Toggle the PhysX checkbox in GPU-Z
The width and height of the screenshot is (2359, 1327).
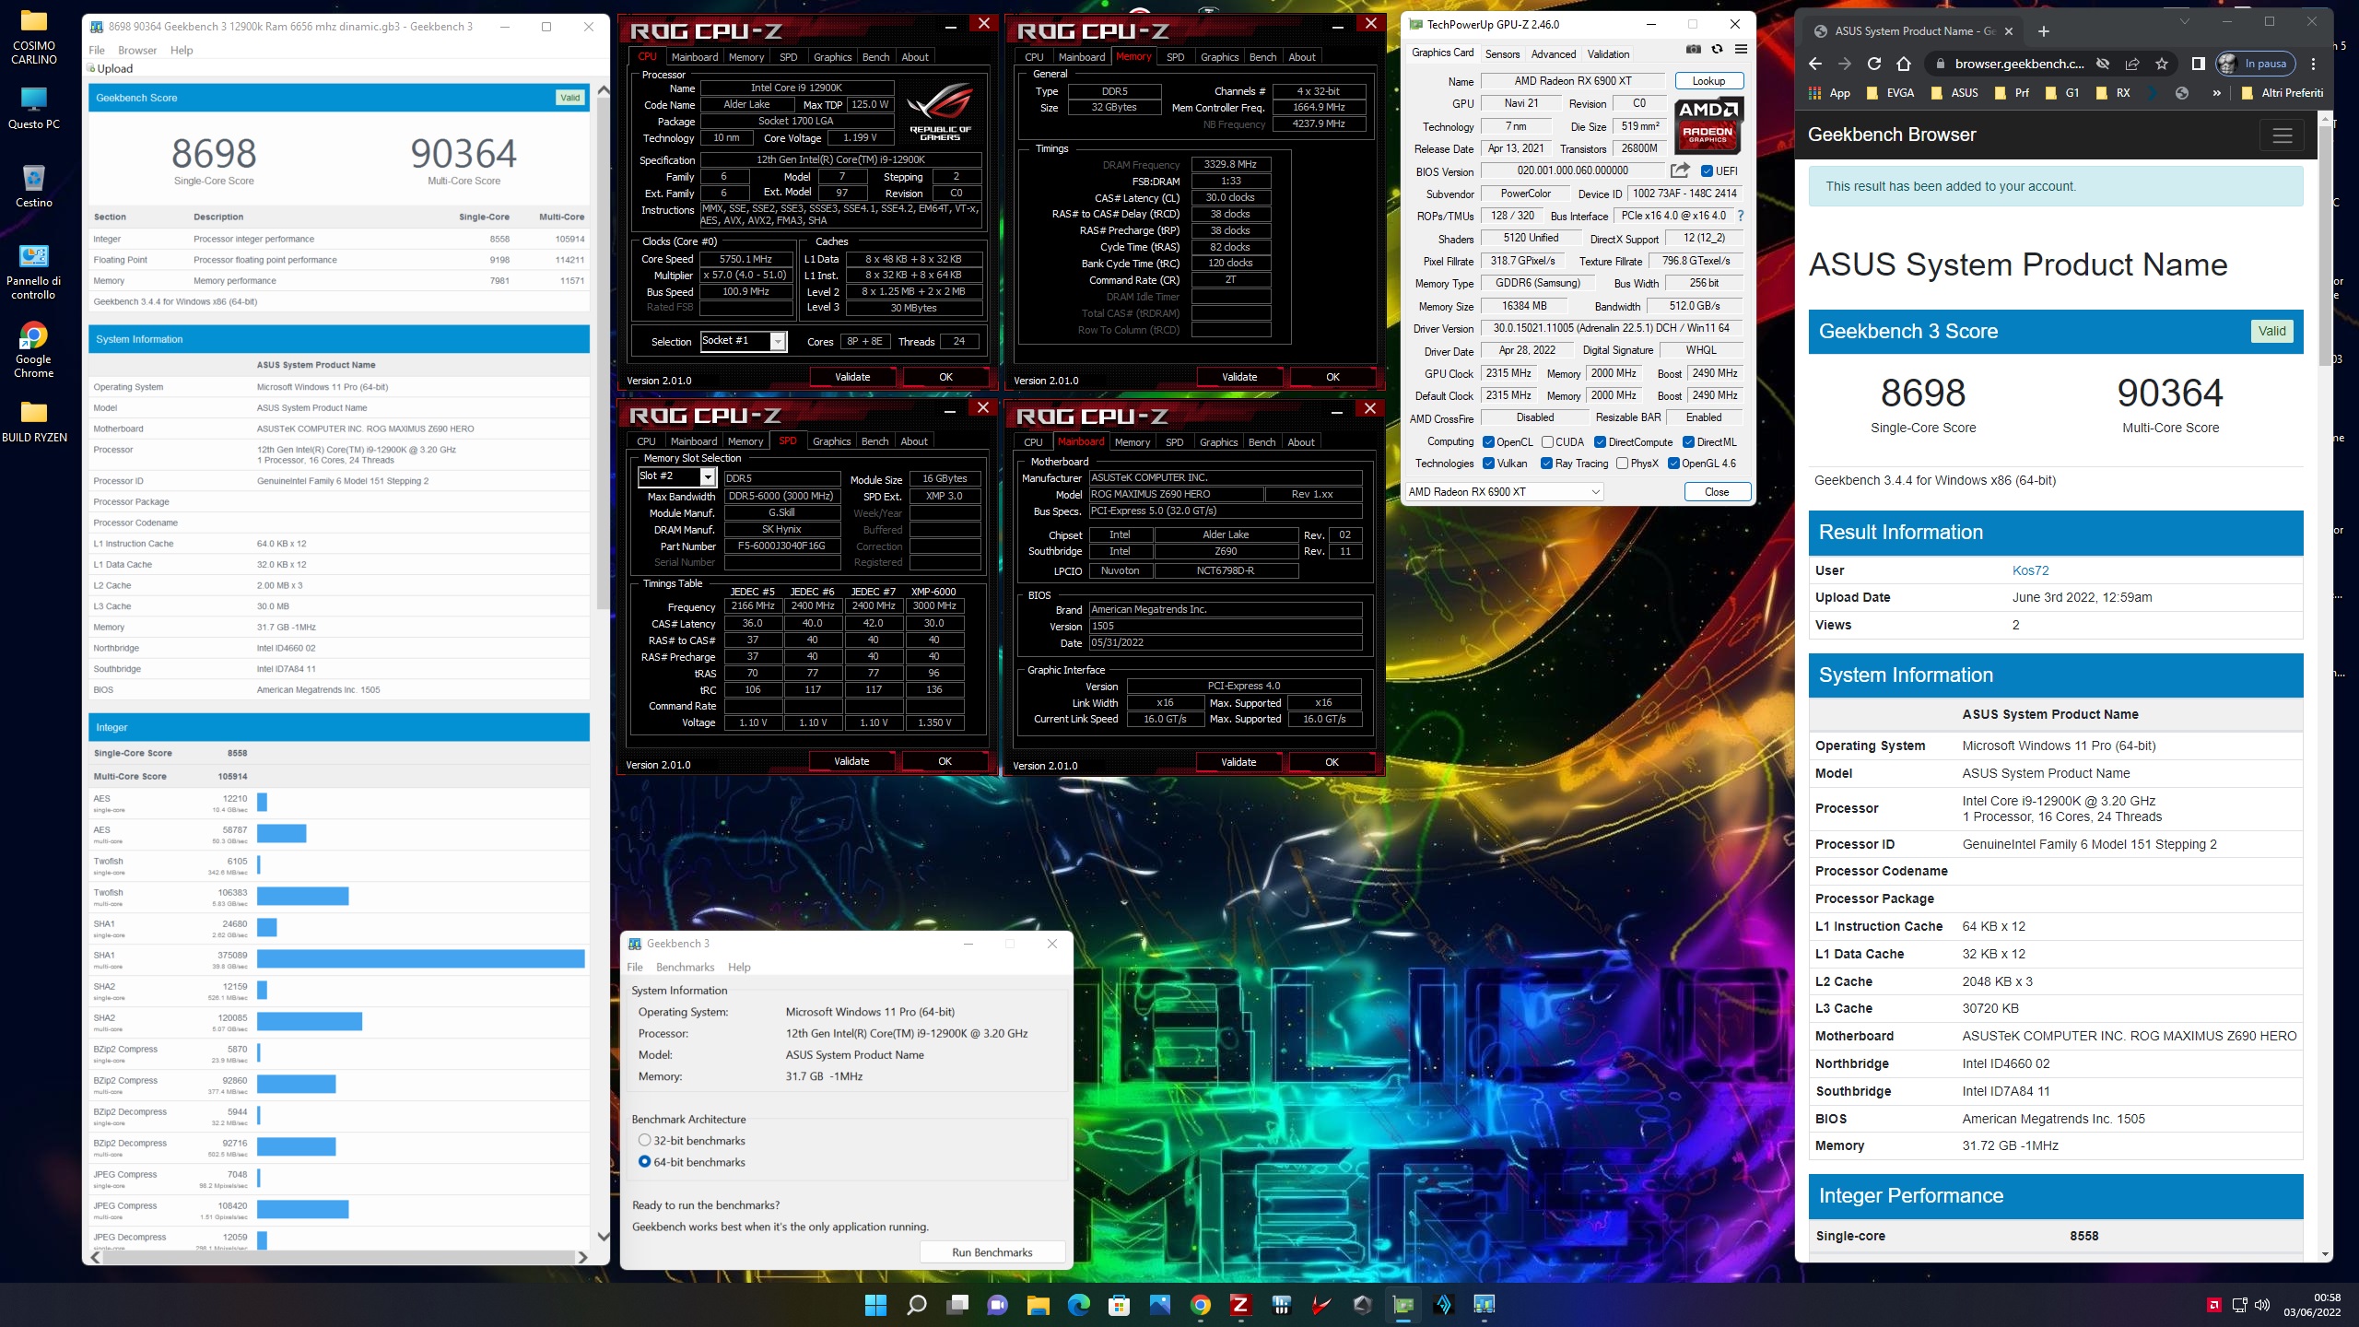(1622, 464)
